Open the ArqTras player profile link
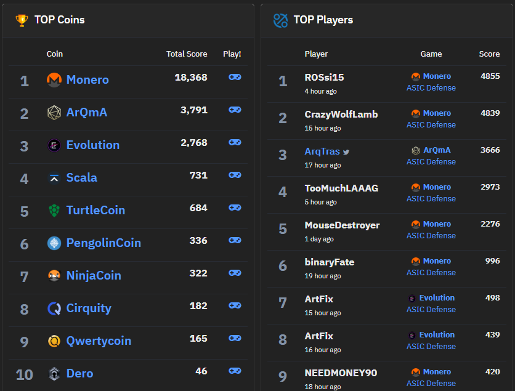 click(x=322, y=151)
